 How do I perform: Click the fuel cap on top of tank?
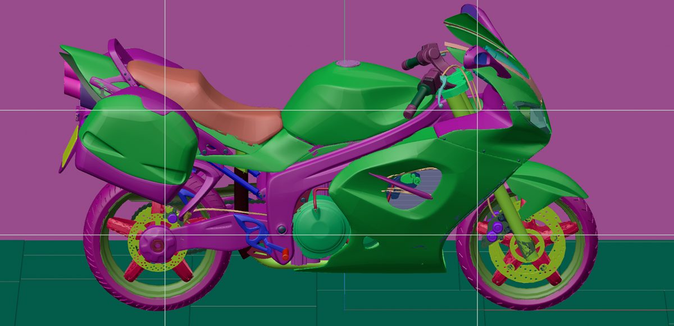pyautogui.click(x=350, y=63)
